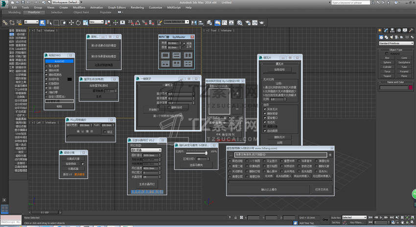416x227 pixels.
Task: Switch to the Utilities hammer tab
Action: [411, 30]
